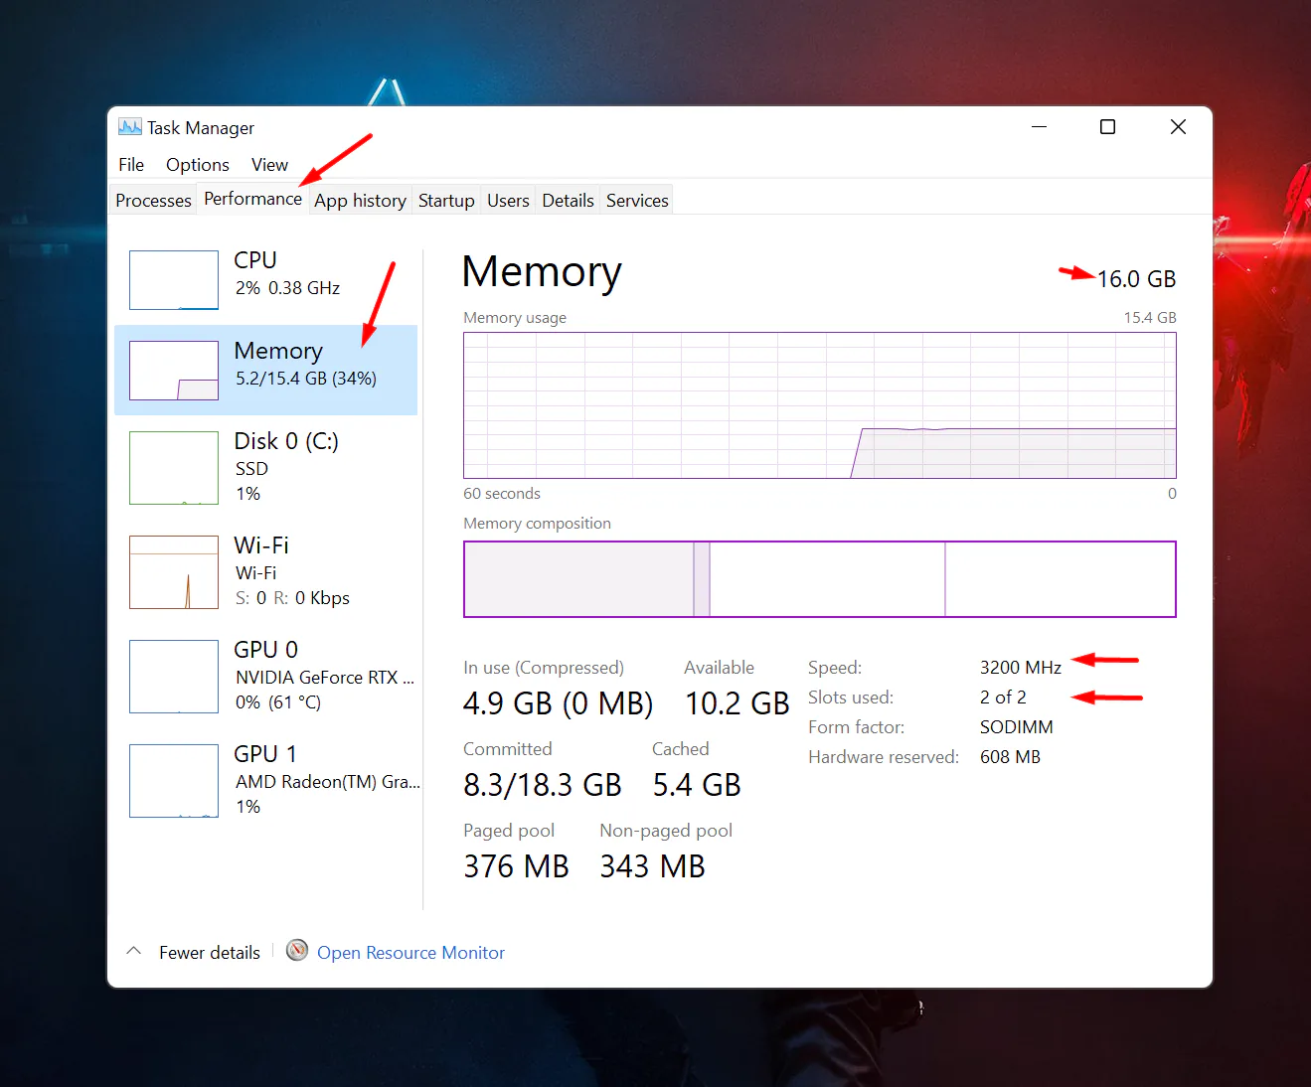Select the GPU 1 AMD Radeon thumbnail
This screenshot has width=1311, height=1087.
tap(174, 781)
